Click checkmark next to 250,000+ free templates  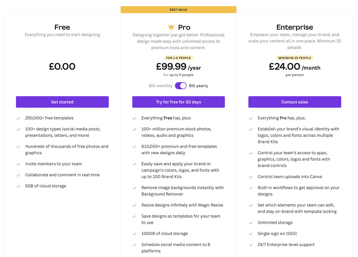pyautogui.click(x=18, y=118)
